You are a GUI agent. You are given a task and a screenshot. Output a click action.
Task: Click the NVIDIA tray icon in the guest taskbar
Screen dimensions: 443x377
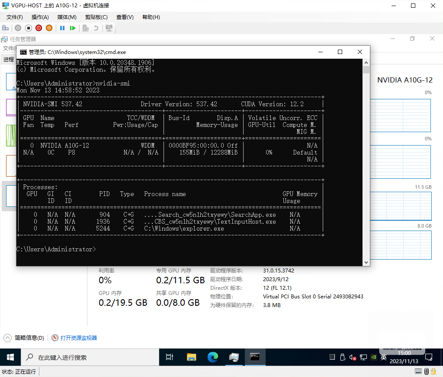(373, 357)
